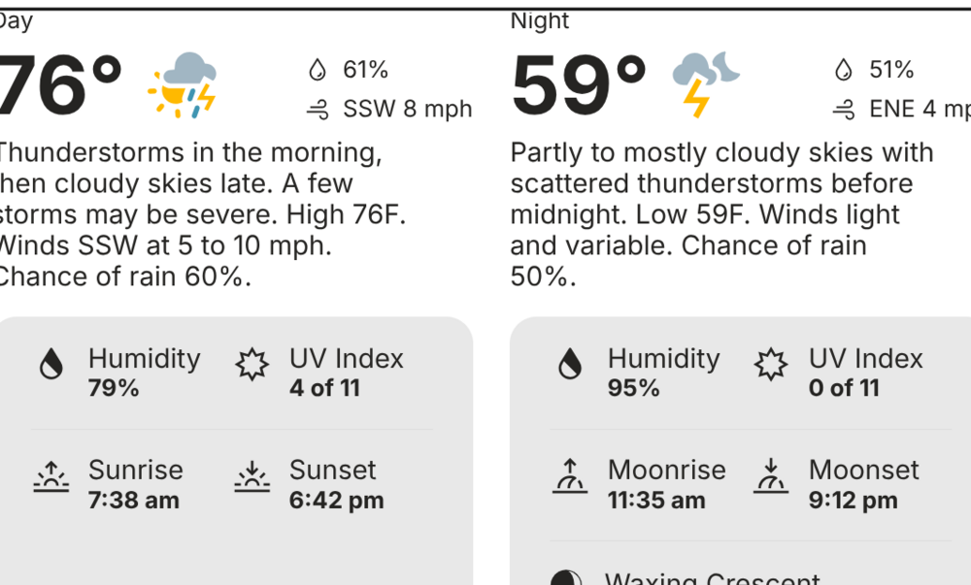Click the Night Humidity droplet icon

coord(570,364)
